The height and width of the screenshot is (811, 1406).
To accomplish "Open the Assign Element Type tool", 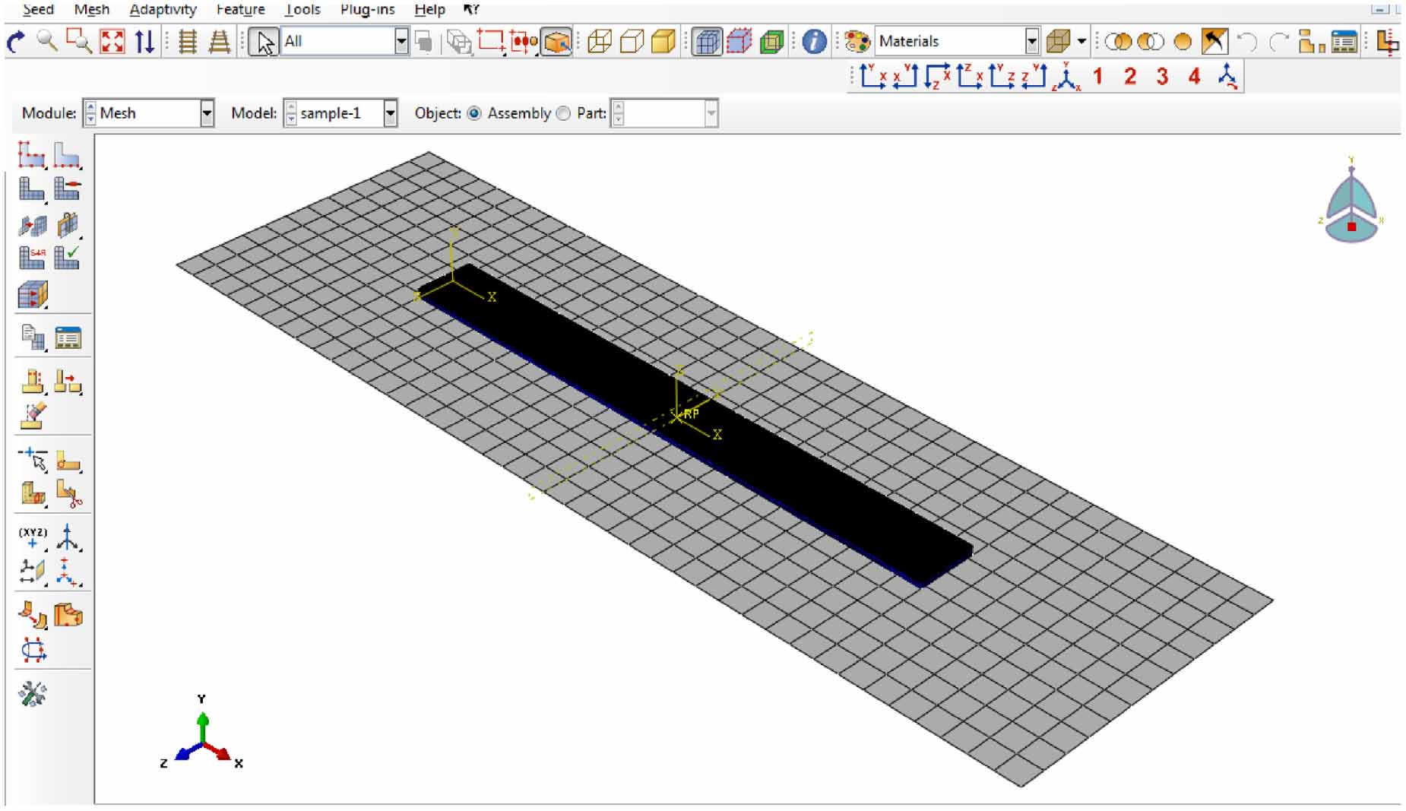I will click(x=30, y=258).
